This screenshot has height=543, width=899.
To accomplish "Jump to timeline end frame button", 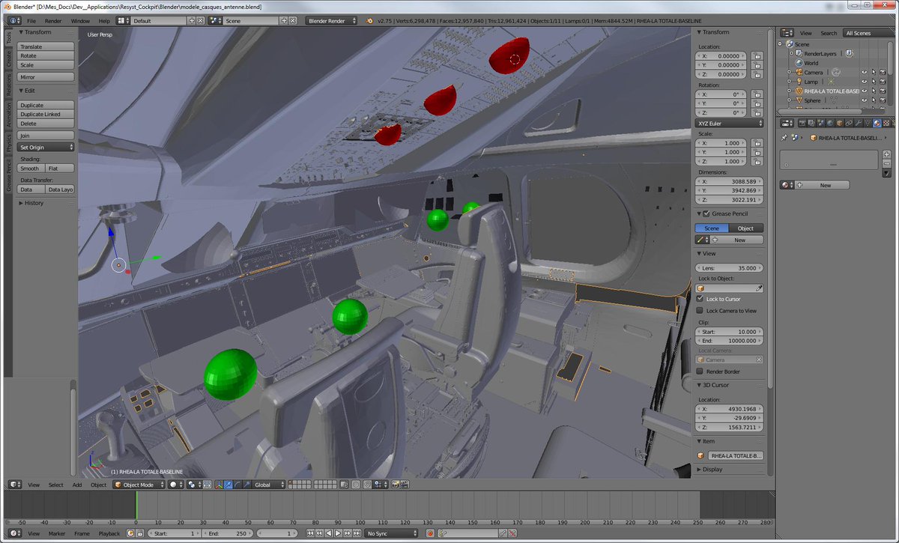I will (357, 533).
